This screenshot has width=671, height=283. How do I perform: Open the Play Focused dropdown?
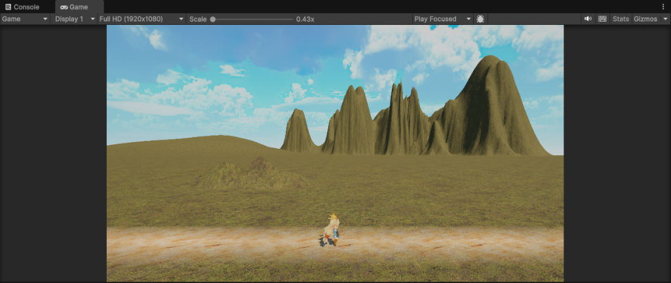click(x=442, y=19)
